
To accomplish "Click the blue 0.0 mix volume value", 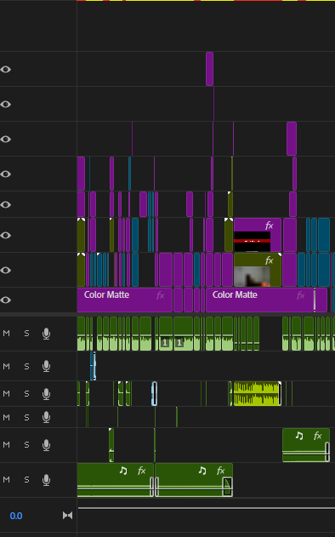I will (x=16, y=516).
